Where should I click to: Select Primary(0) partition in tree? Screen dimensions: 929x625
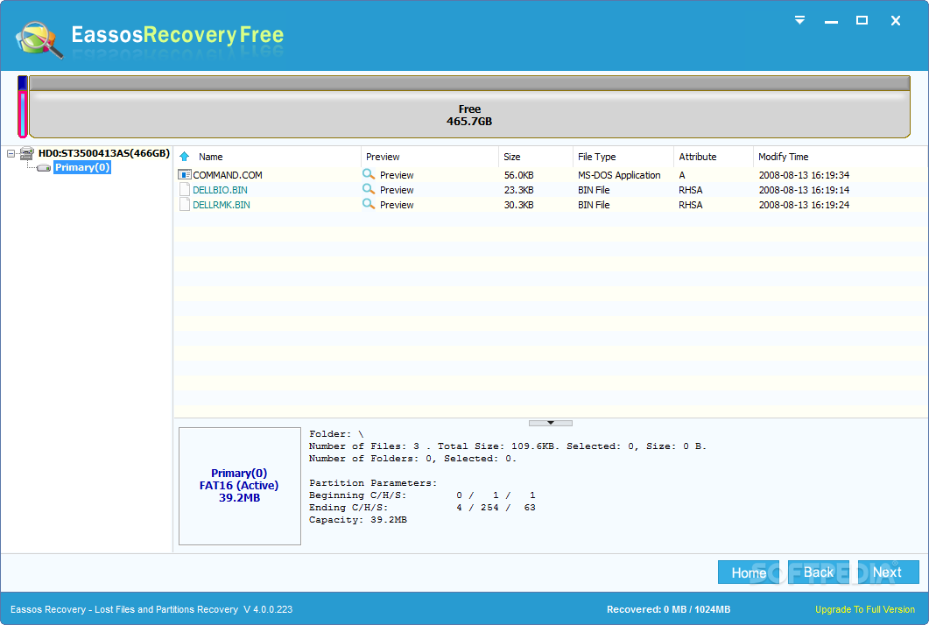click(x=82, y=168)
